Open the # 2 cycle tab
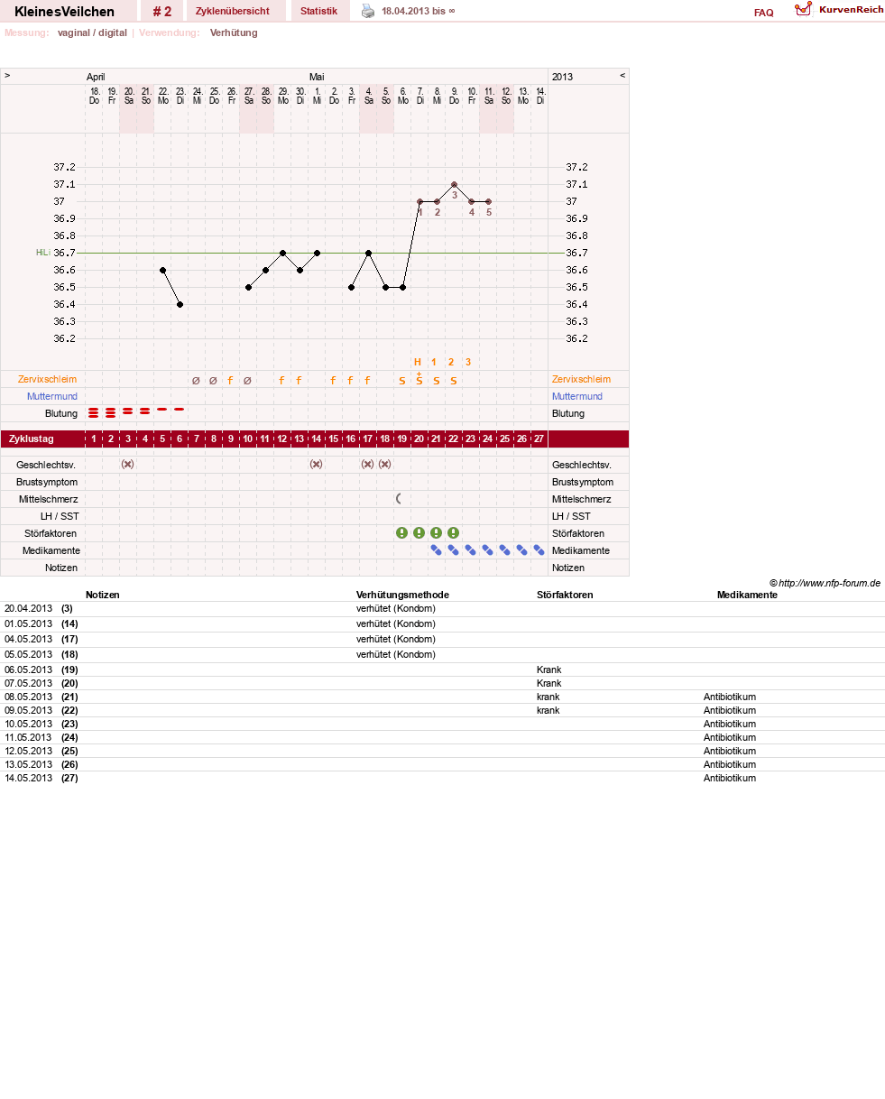885x1099 pixels. pyautogui.click(x=161, y=11)
